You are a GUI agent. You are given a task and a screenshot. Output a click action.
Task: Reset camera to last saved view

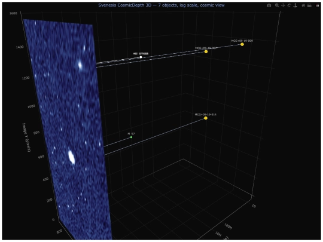point(309,5)
